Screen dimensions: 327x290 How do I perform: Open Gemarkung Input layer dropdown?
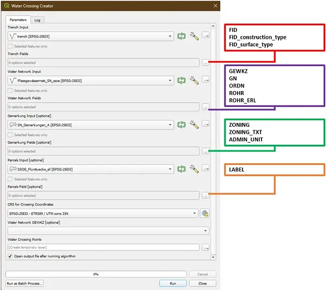[90, 125]
